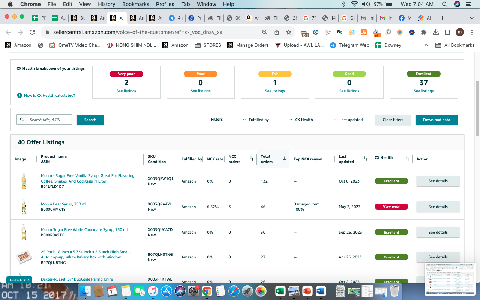Screen dimensions: 480x300
Task: Open the Chrome three-dot menu
Action: (472, 32)
